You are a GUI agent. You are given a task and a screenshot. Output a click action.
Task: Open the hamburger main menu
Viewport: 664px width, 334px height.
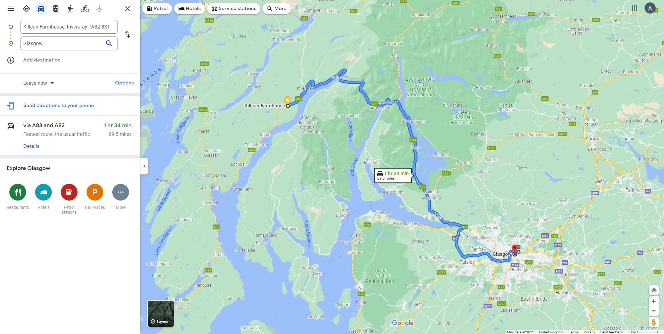[x=11, y=9]
